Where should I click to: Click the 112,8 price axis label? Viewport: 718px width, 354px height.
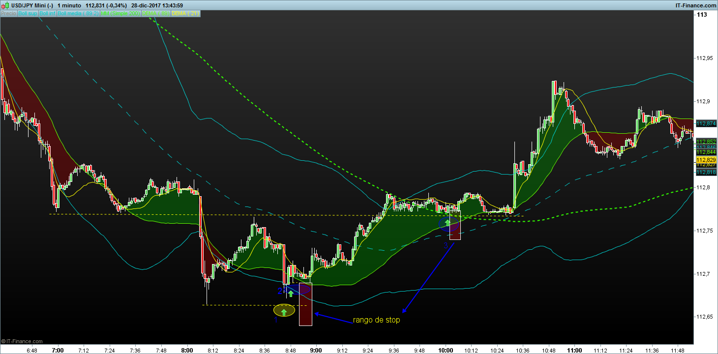click(x=703, y=188)
